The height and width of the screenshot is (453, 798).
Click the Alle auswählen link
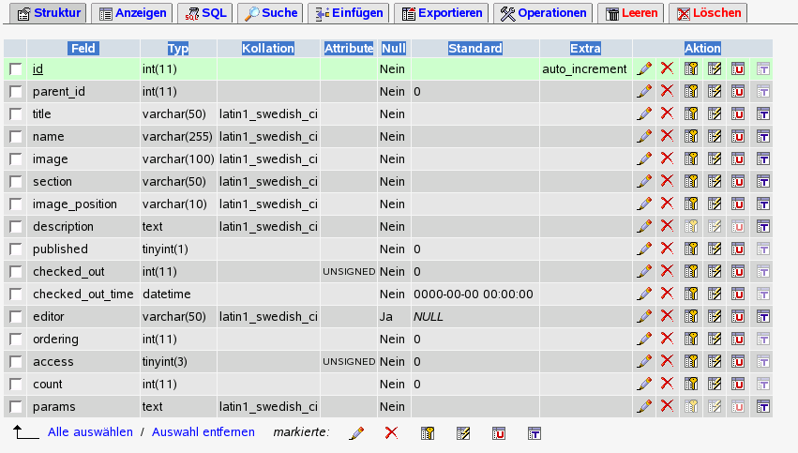(90, 432)
